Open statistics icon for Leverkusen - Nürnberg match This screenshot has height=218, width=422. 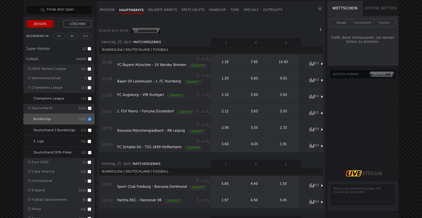pyautogui.click(x=311, y=80)
